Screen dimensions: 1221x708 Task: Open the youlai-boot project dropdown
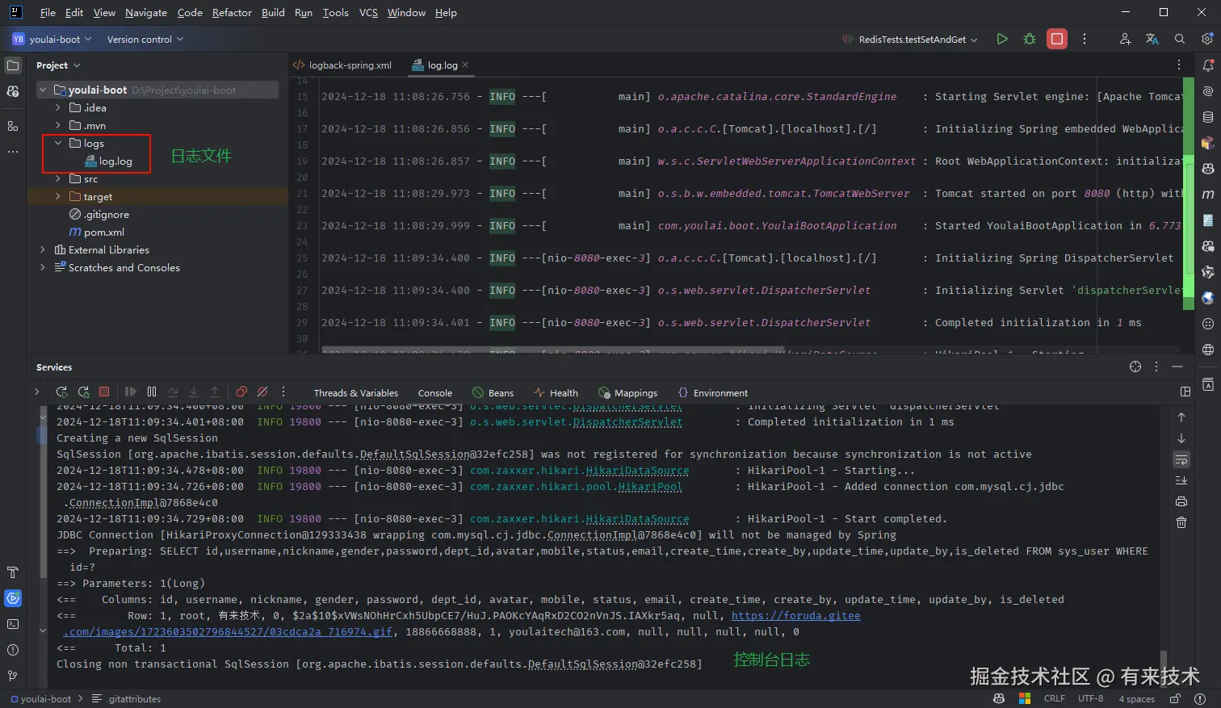[53, 39]
